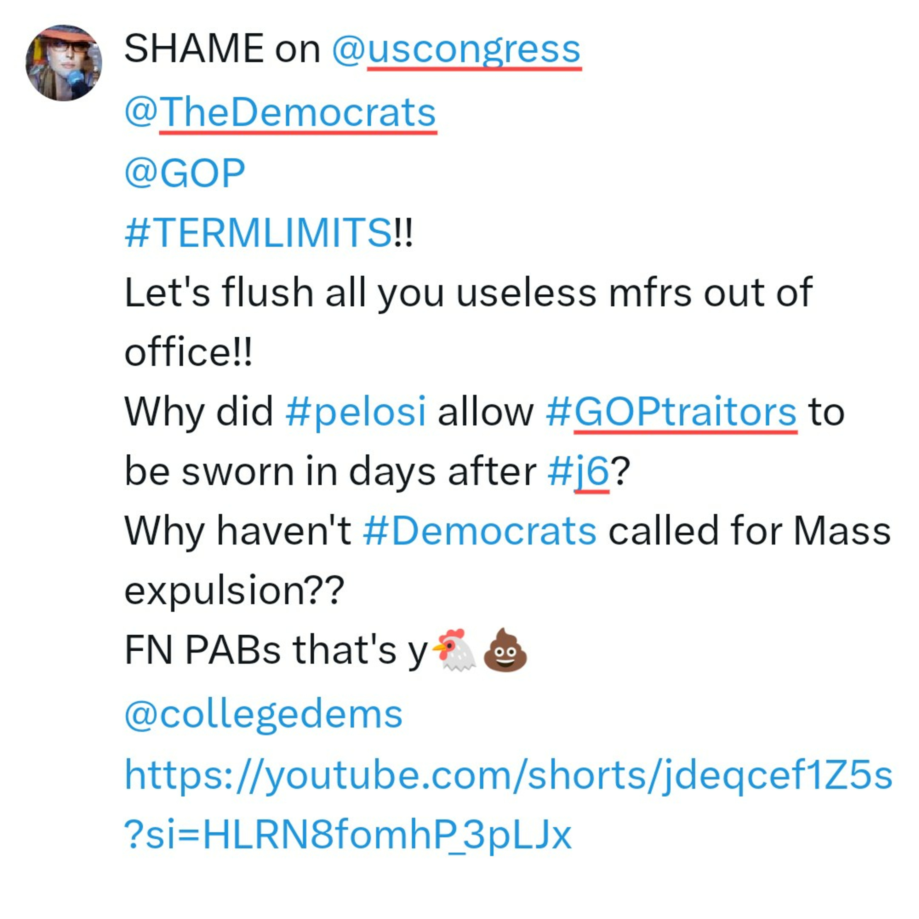
Task: Open the #TERMLIMITS hashtag
Action: click(258, 233)
